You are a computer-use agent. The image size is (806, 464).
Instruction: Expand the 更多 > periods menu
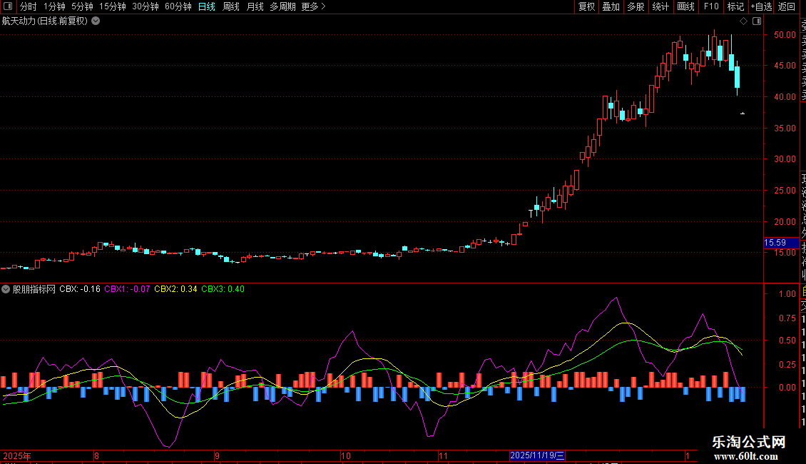314,6
